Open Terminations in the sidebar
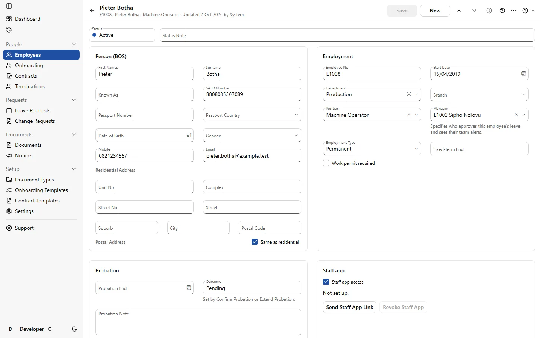 point(41,86)
